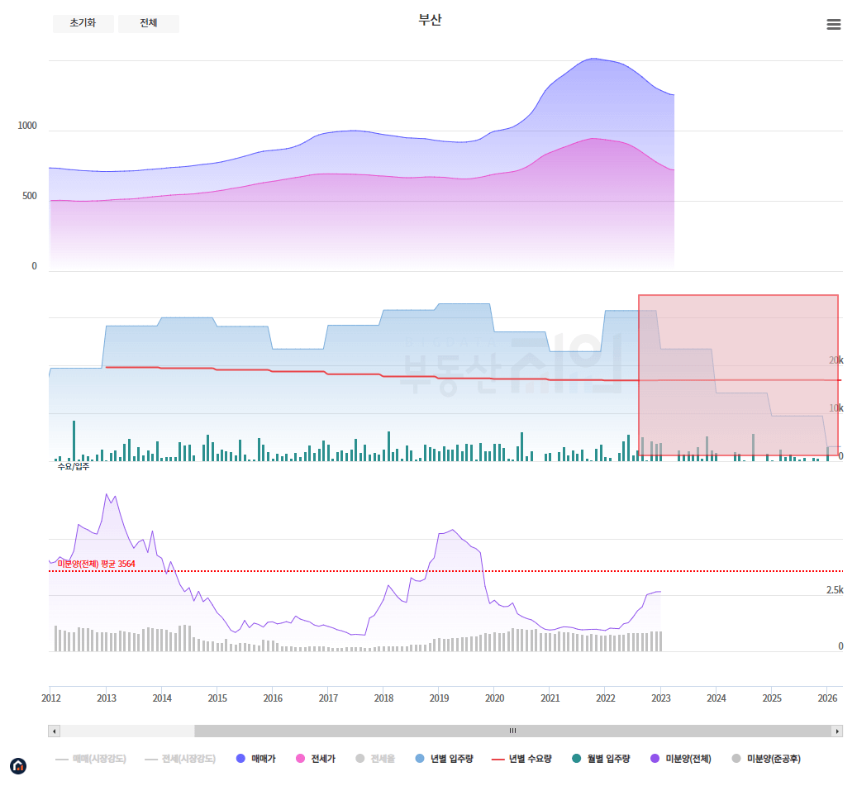This screenshot has height=786, width=857.
Task: Click the 2018 x-axis label
Action: coord(383,698)
